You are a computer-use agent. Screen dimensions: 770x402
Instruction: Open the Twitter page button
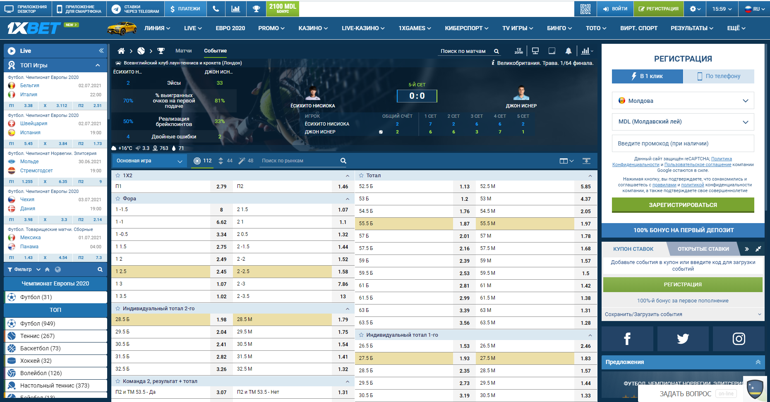(683, 339)
